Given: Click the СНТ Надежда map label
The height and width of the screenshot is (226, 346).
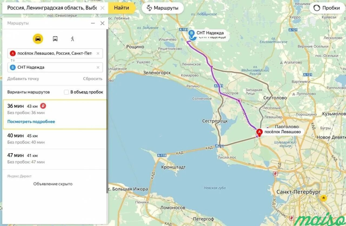Looking at the screenshot, I should point(210,33).
